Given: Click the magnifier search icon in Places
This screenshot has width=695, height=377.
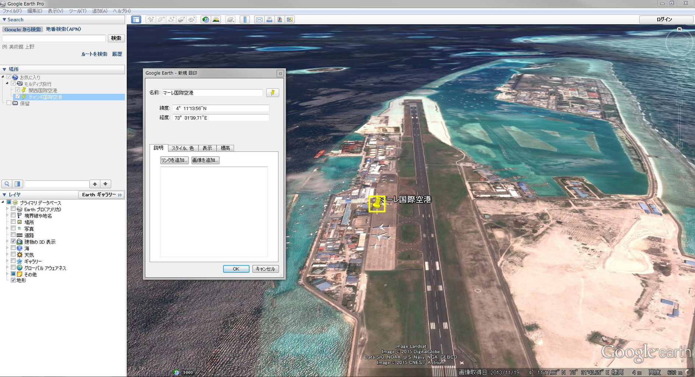Looking at the screenshot, I should (7, 184).
